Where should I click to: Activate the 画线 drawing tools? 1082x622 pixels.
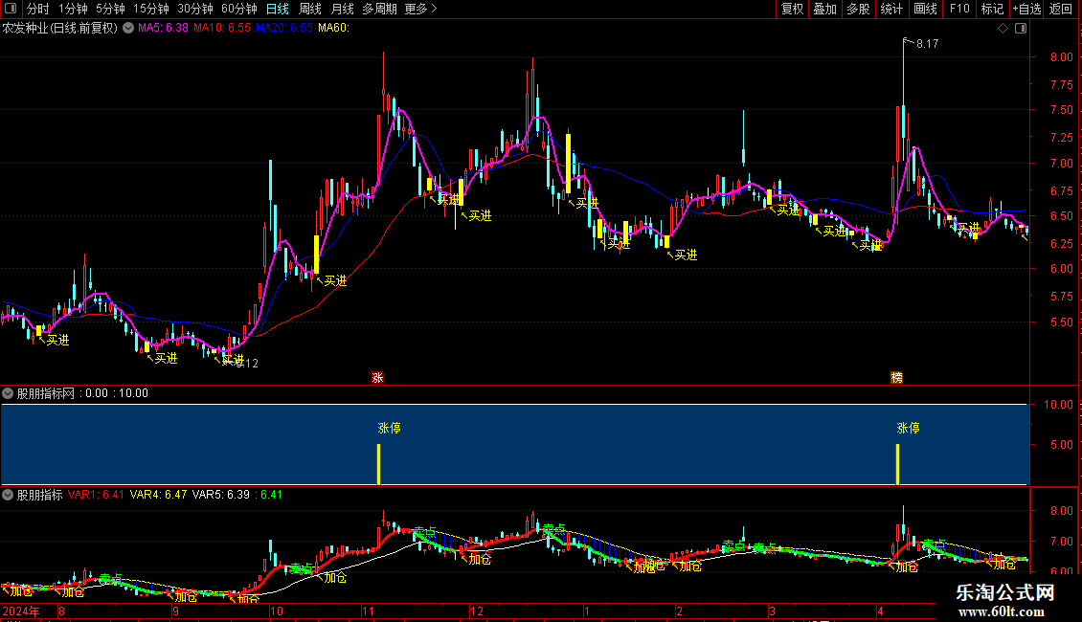point(925,9)
